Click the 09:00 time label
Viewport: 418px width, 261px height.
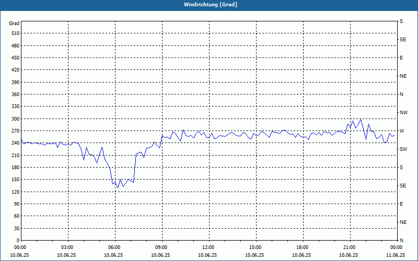tap(162, 247)
